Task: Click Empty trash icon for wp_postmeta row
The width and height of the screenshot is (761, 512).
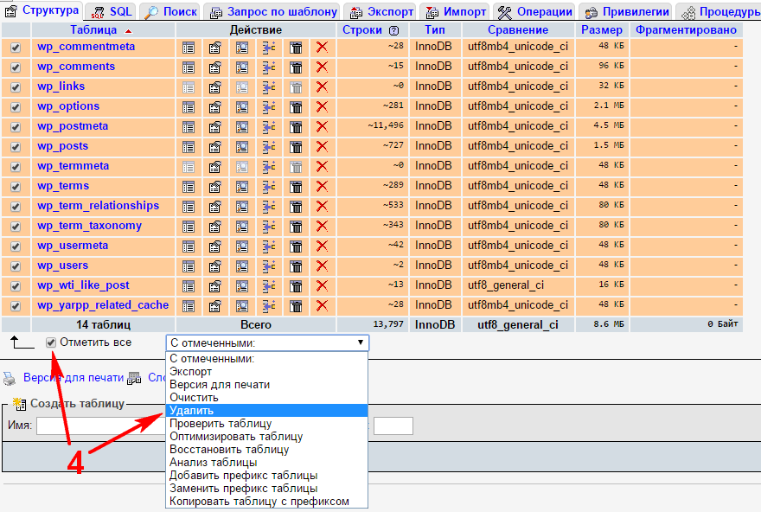Action: [296, 127]
